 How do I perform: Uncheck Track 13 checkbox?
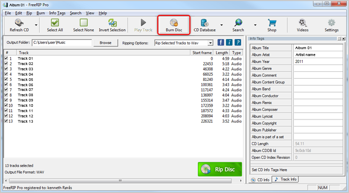click(x=6, y=121)
